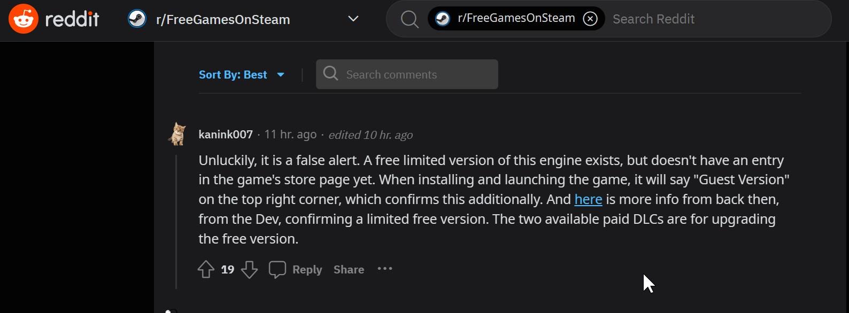Click the Reply text button
The height and width of the screenshot is (313, 849).
tap(307, 270)
